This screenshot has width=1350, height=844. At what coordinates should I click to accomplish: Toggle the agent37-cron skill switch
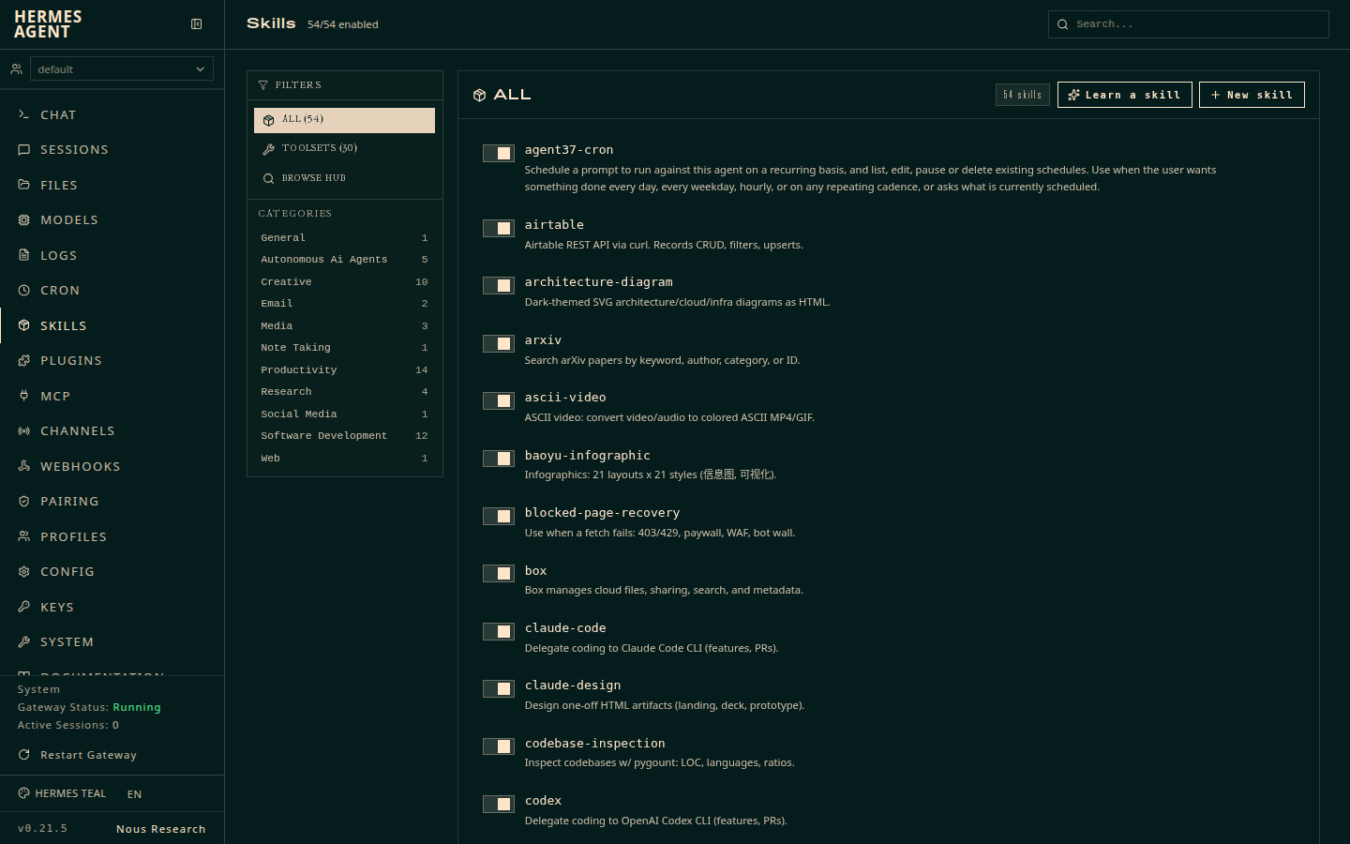(x=499, y=153)
